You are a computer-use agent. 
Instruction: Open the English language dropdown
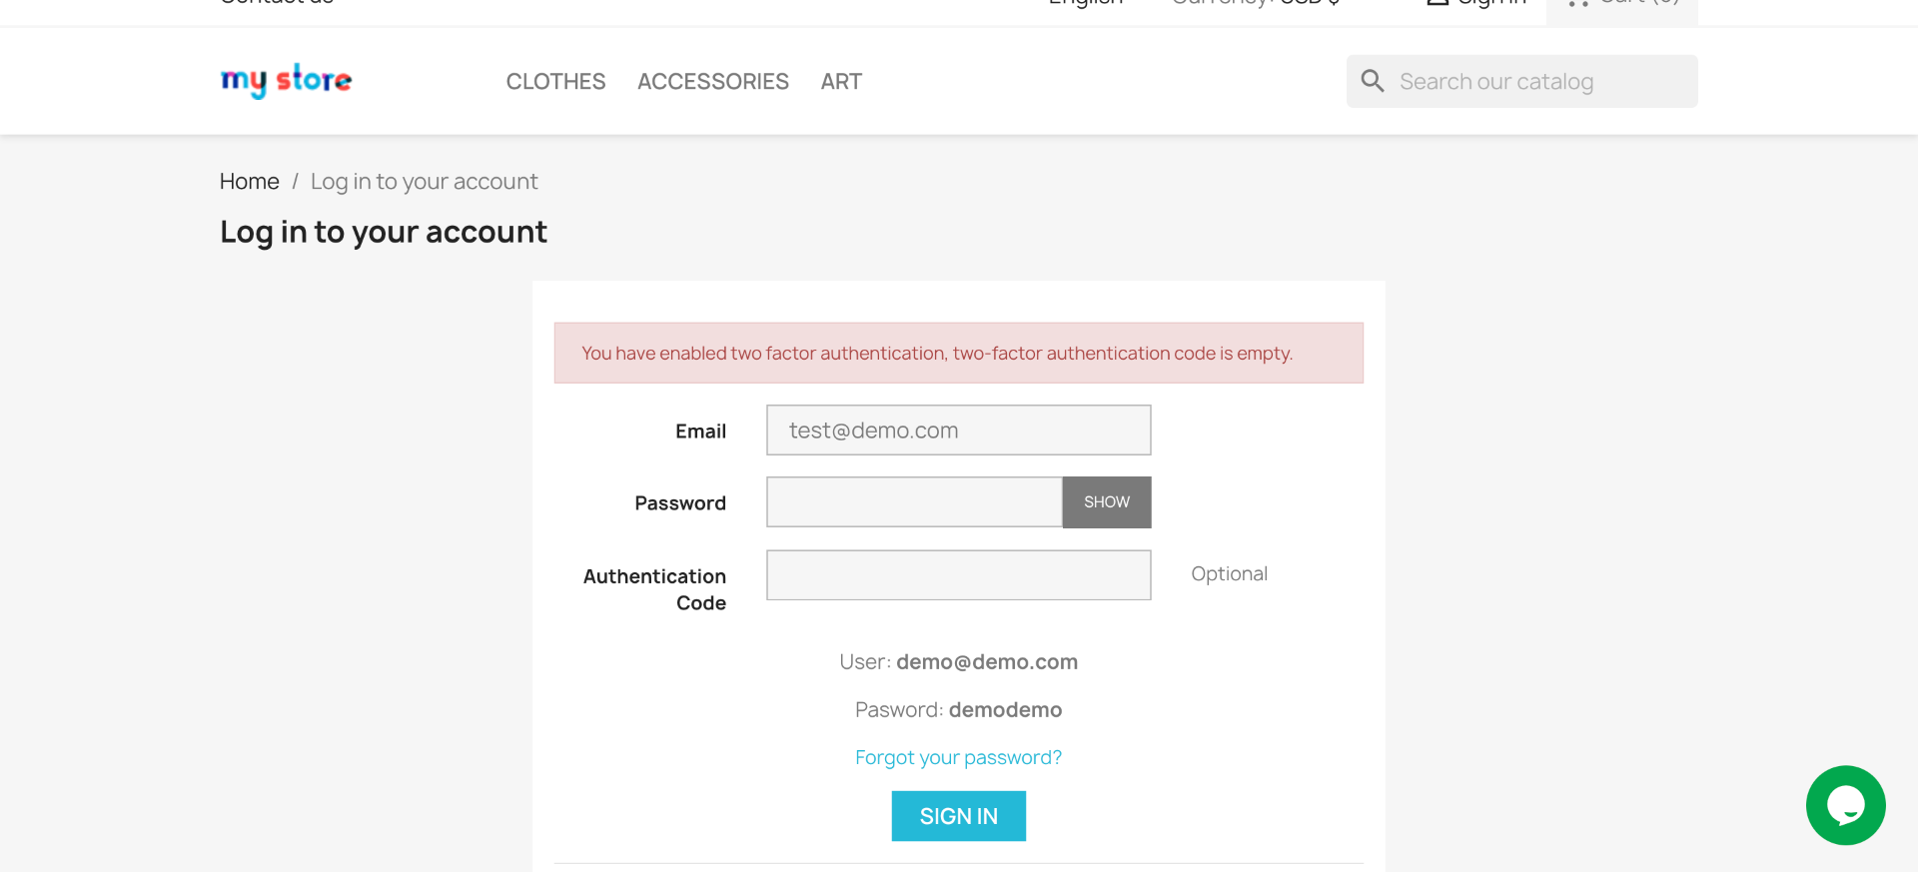1086,3
